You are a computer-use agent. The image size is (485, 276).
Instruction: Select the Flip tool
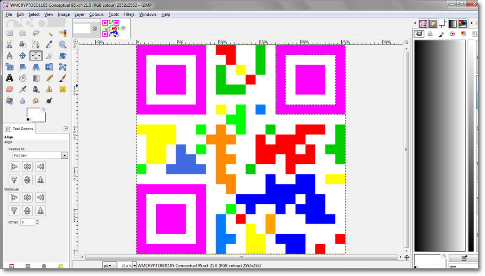pos(49,67)
